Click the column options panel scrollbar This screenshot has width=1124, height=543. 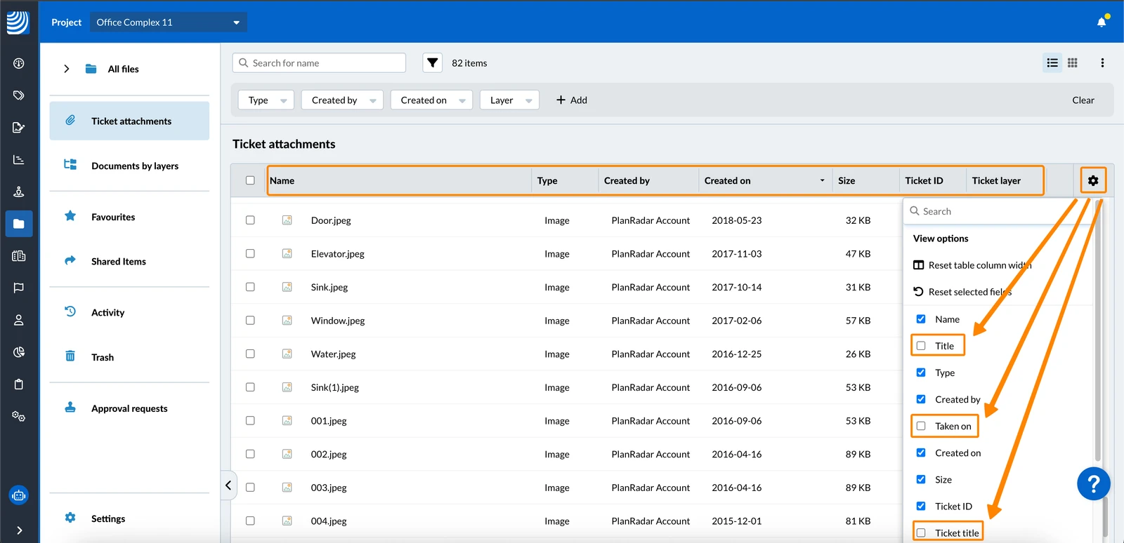point(1098,330)
